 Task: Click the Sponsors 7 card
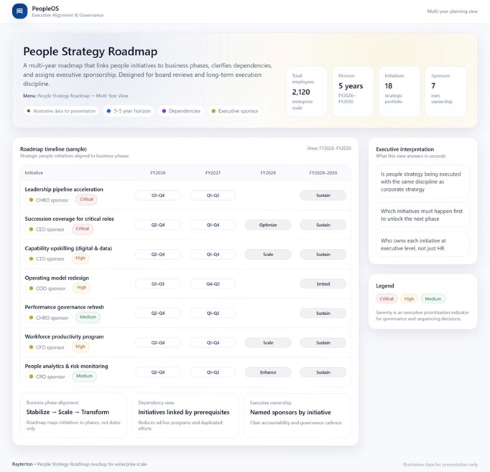[445, 91]
